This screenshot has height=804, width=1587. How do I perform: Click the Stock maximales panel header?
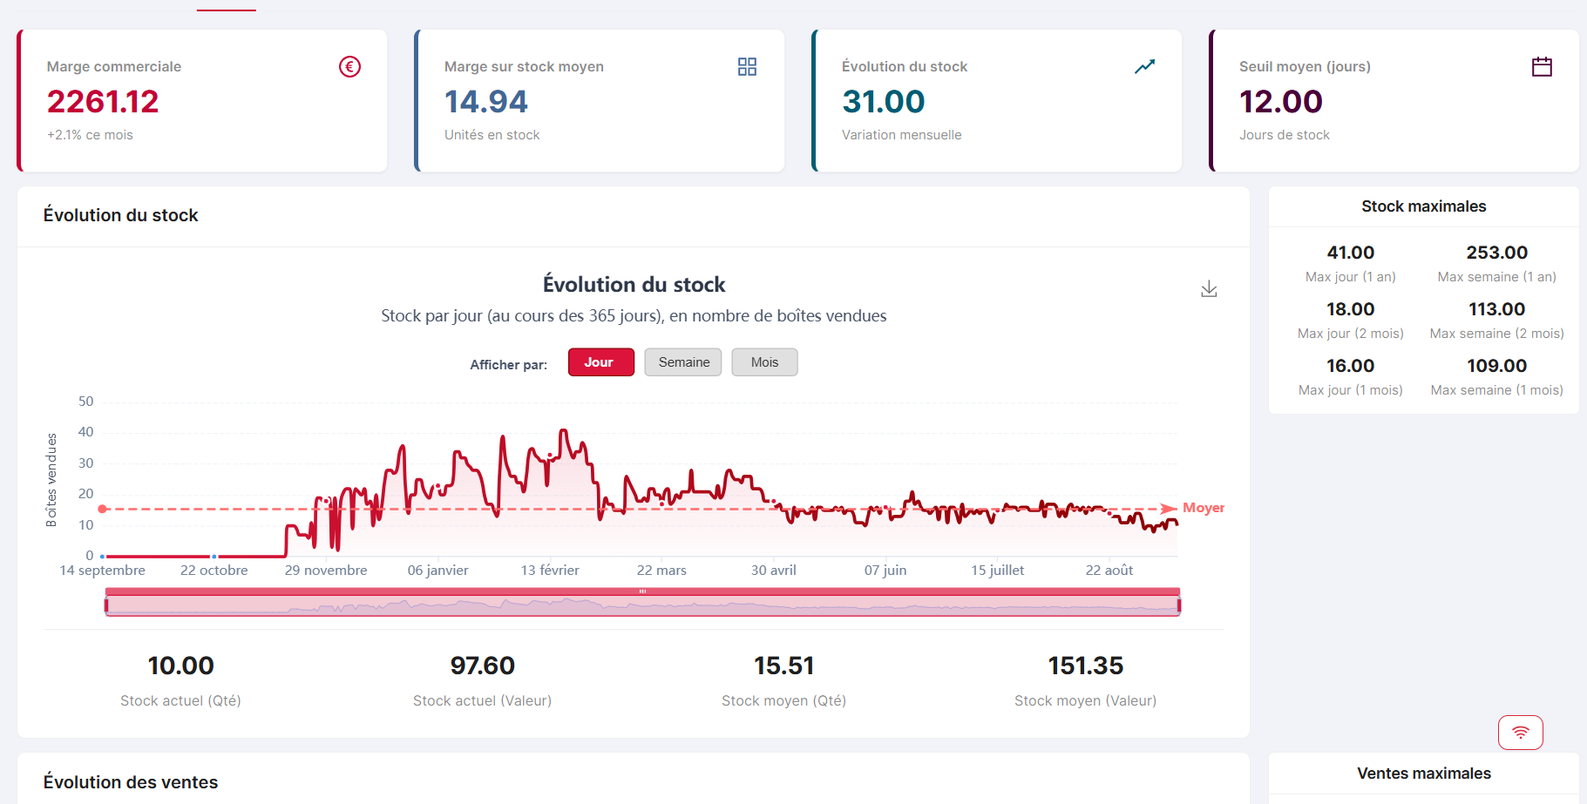[1423, 206]
